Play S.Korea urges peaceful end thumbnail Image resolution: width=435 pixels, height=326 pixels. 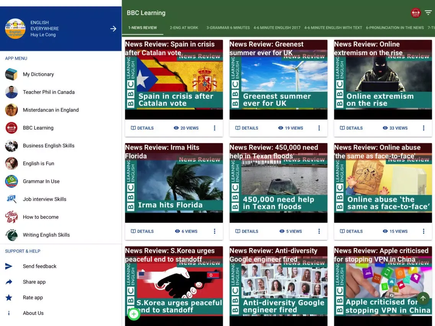click(x=174, y=286)
